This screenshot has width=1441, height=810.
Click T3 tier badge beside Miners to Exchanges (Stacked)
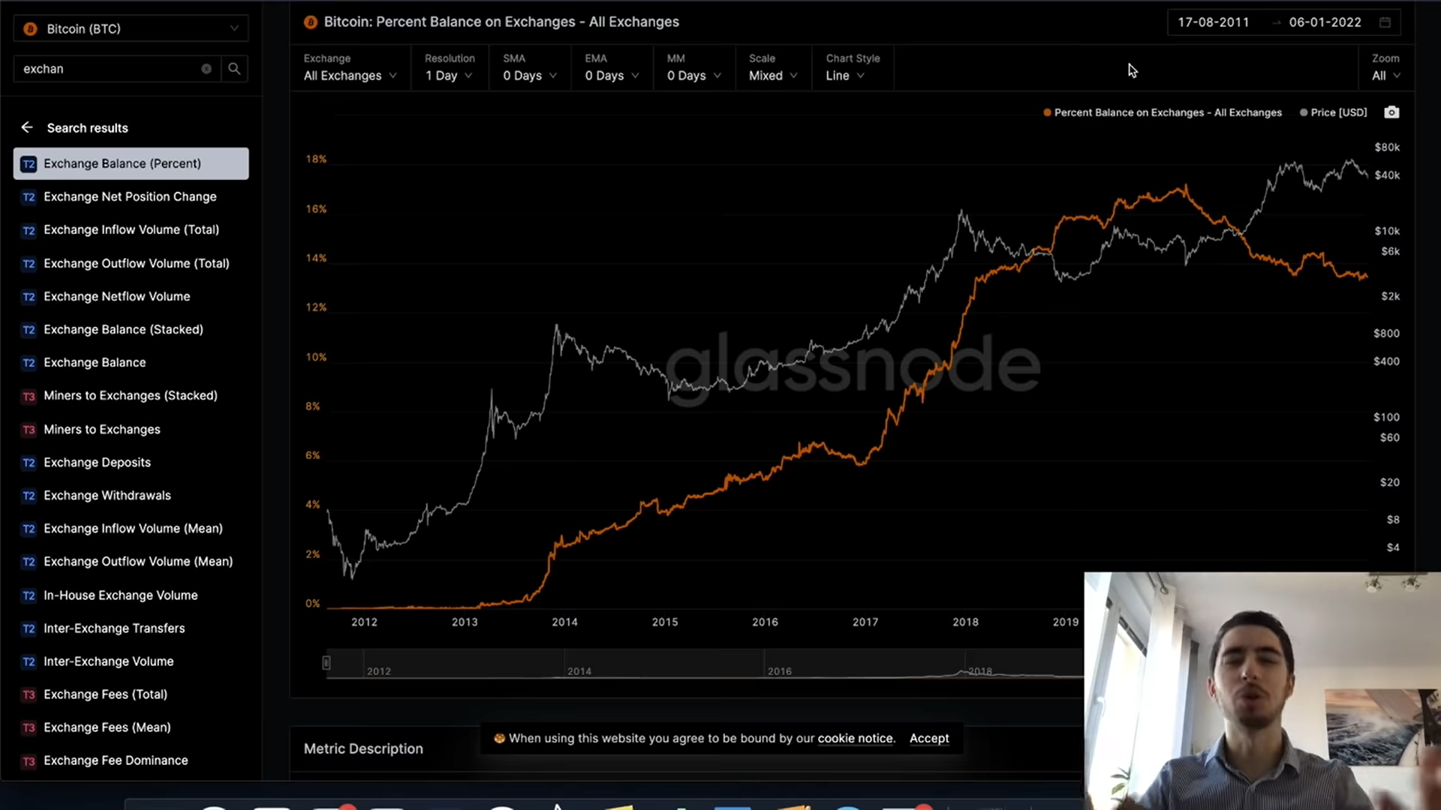point(29,396)
